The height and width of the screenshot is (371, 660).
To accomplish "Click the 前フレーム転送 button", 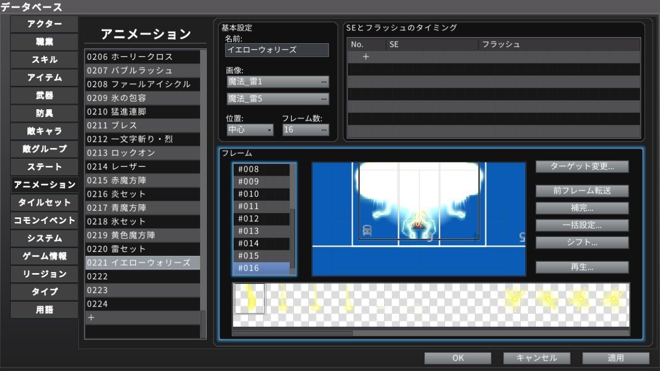I will tap(582, 191).
